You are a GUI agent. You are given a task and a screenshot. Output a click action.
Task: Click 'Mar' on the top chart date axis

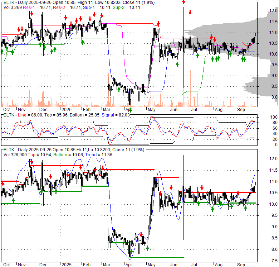(x=106, y=110)
